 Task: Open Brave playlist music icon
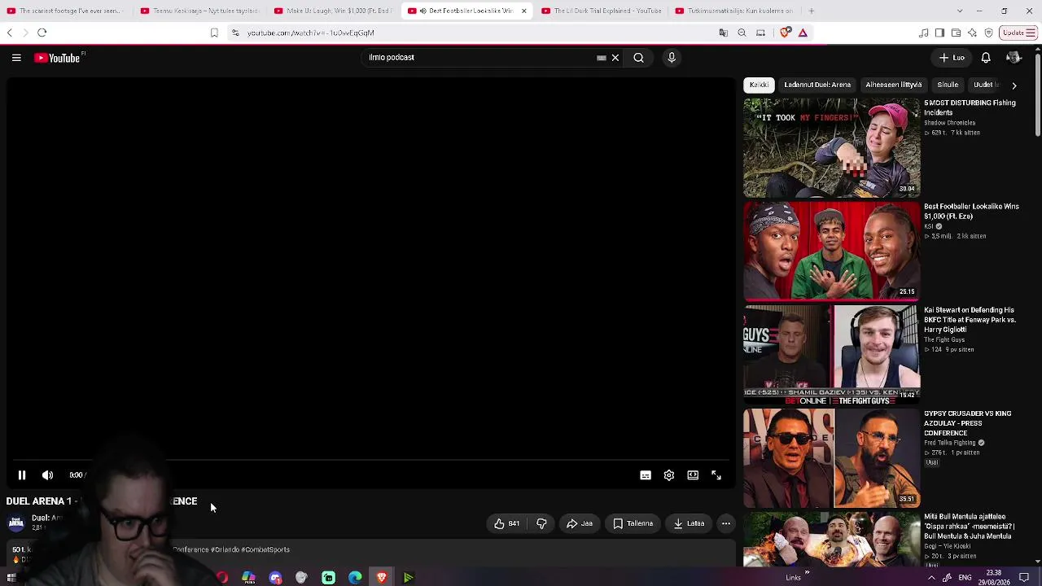(x=923, y=33)
